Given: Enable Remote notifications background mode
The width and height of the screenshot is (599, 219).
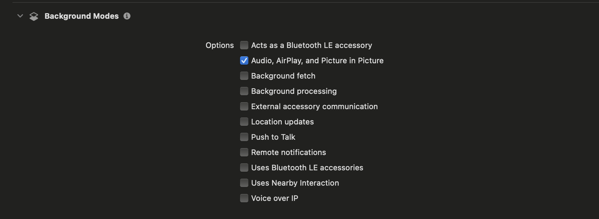Looking at the screenshot, I should point(244,152).
